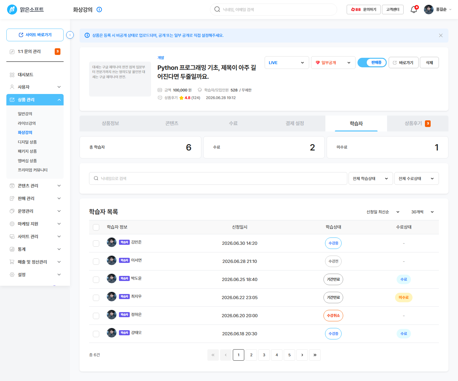This screenshot has height=381, width=458.
Task: Click the 삭제 button
Action: coord(429,63)
